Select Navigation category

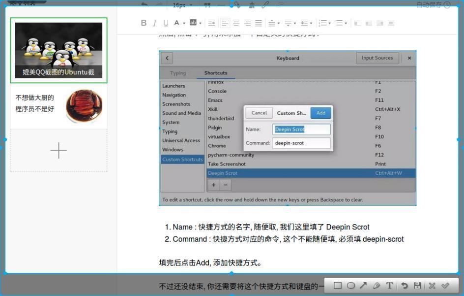(174, 95)
